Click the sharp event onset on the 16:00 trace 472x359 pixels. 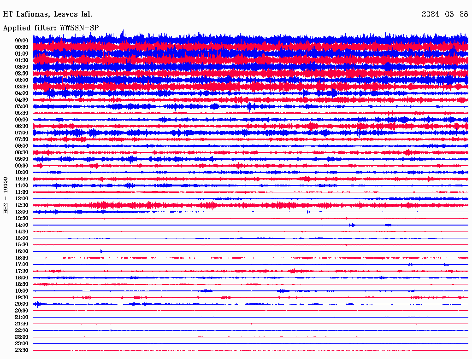pyautogui.click(x=102, y=251)
